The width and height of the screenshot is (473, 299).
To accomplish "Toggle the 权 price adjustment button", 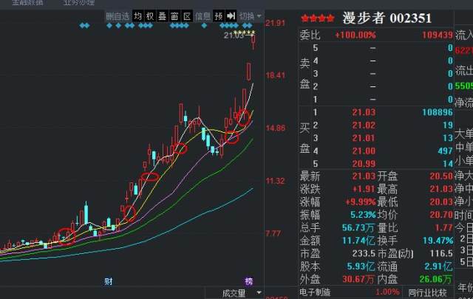I will 150,16.
